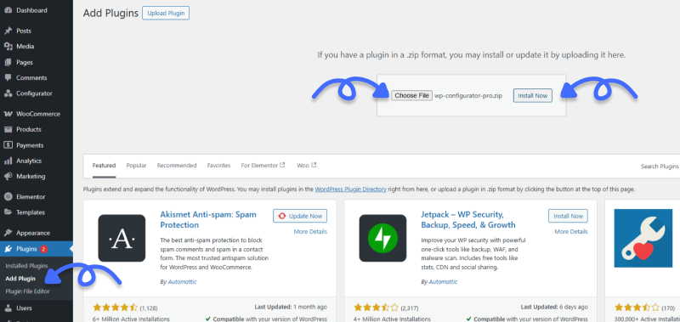Click the selected file name wp-configurator-pro.zip
The width and height of the screenshot is (680, 322).
pos(468,96)
